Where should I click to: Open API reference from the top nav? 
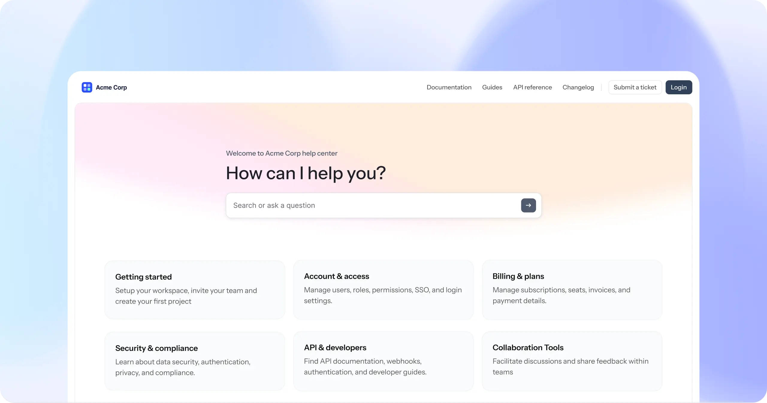pos(532,87)
